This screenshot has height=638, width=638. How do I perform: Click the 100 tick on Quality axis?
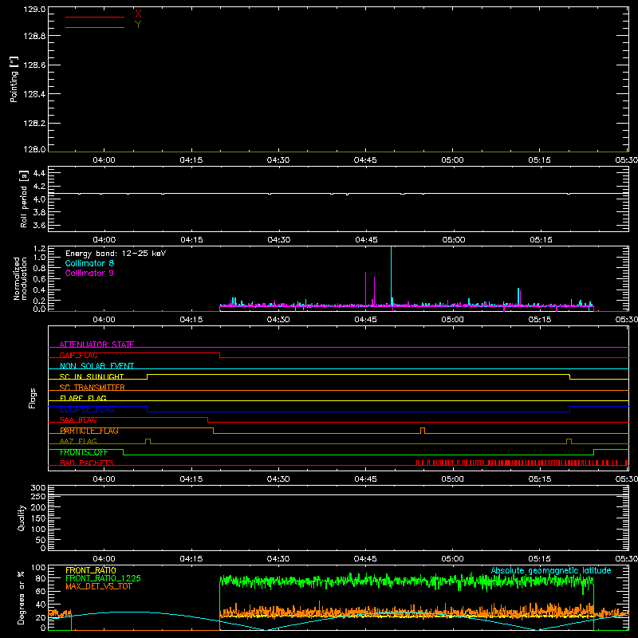tap(37, 530)
